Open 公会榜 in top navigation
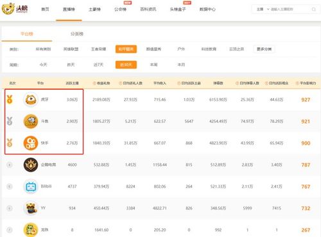Viewport: 321px width, 237px height. pos(120,9)
